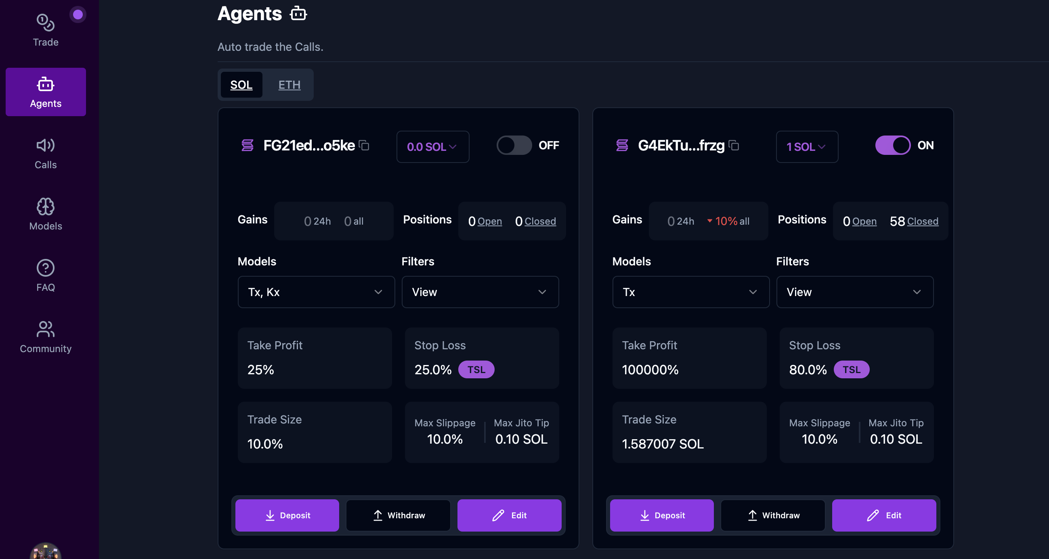Copy the FG21ed...o5ke wallet address
The height and width of the screenshot is (559, 1049).
coord(365,145)
